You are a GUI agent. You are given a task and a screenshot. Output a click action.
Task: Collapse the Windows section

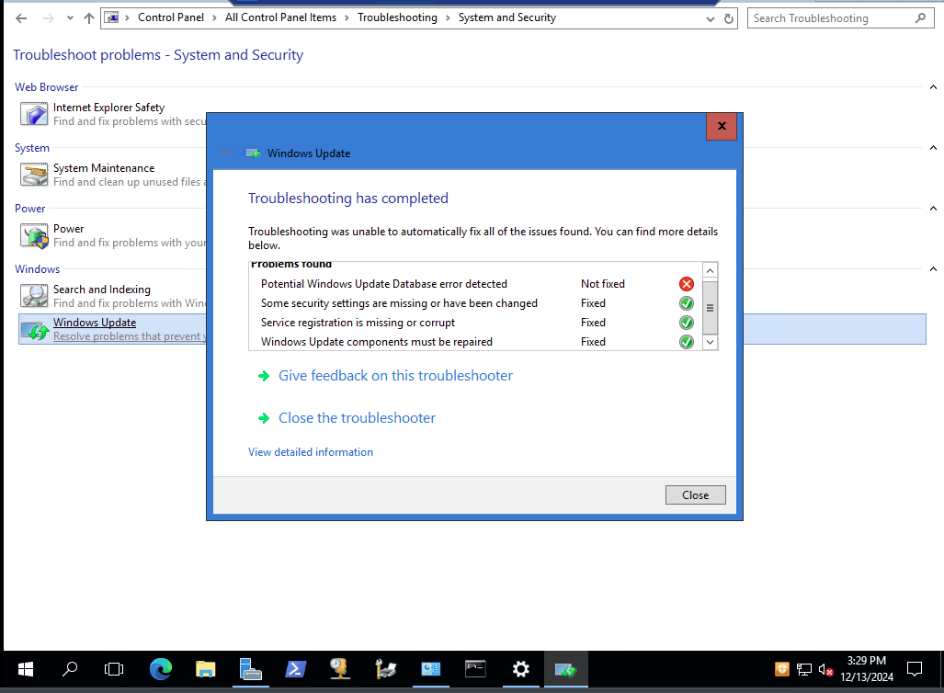(933, 269)
